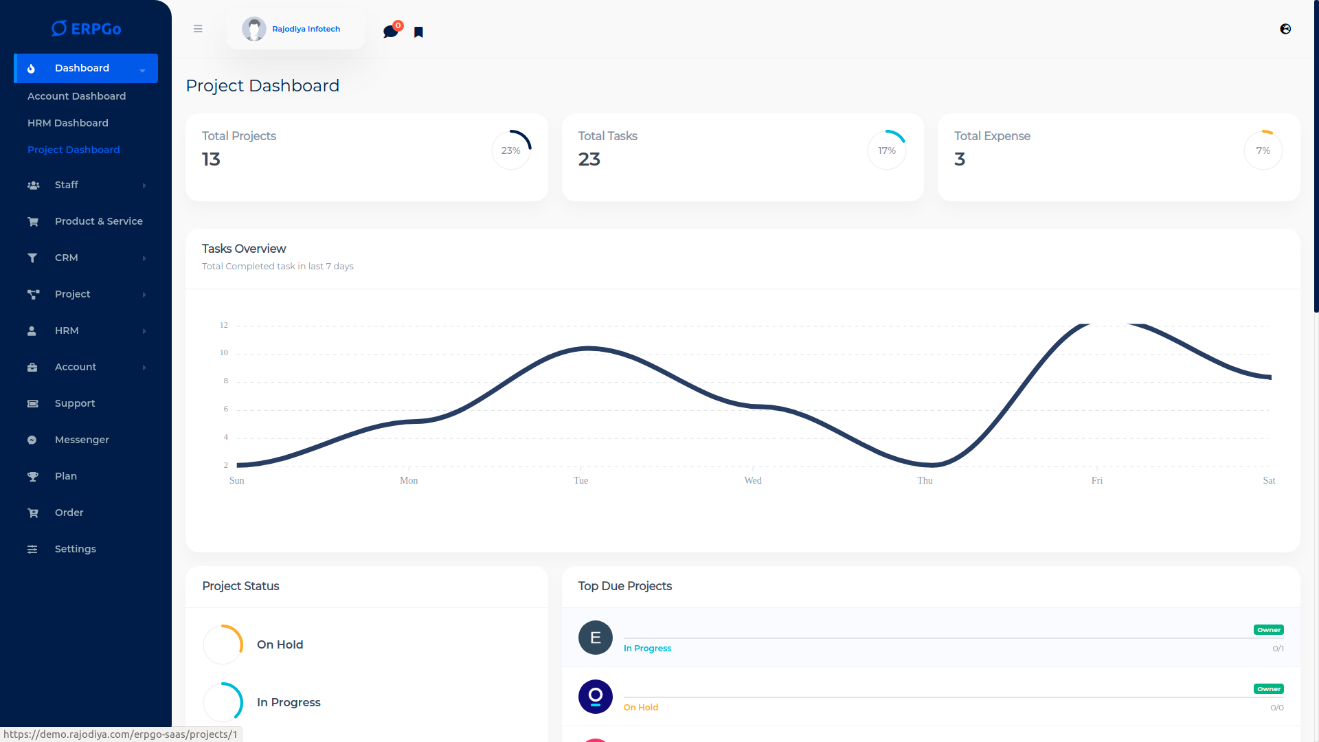The height and width of the screenshot is (742, 1319).
Task: Click the Product & Service cart icon
Action: coord(32,221)
